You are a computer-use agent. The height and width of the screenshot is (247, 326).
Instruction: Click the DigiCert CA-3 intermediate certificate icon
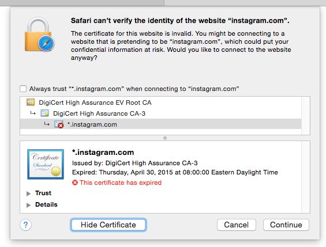point(44,113)
